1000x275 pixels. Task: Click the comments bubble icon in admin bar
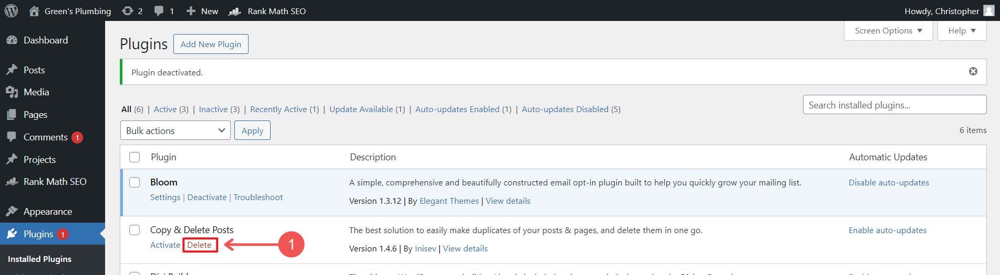pos(159,11)
